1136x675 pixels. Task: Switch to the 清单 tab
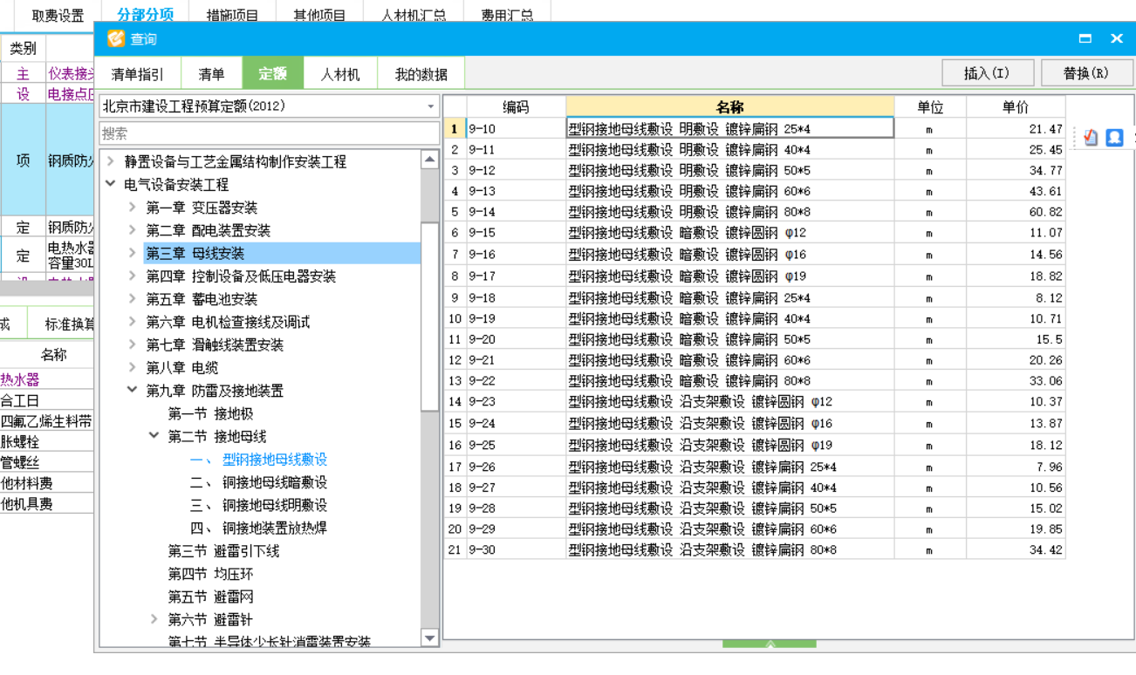211,74
